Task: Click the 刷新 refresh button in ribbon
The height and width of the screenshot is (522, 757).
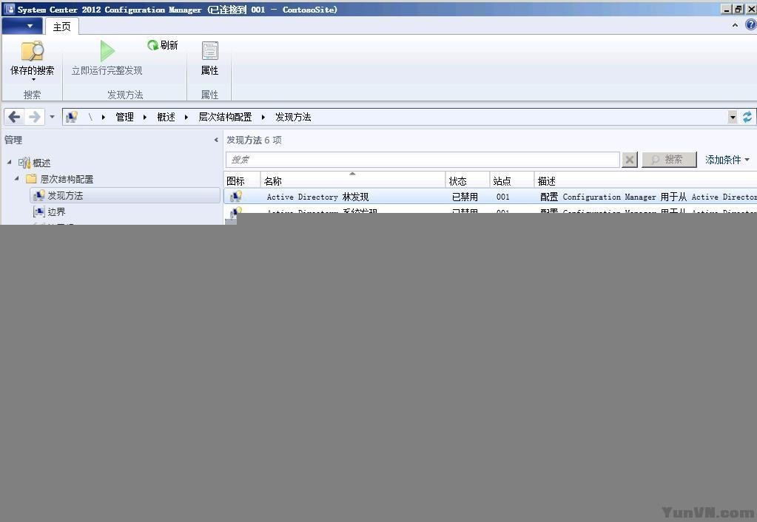Action: tap(163, 45)
